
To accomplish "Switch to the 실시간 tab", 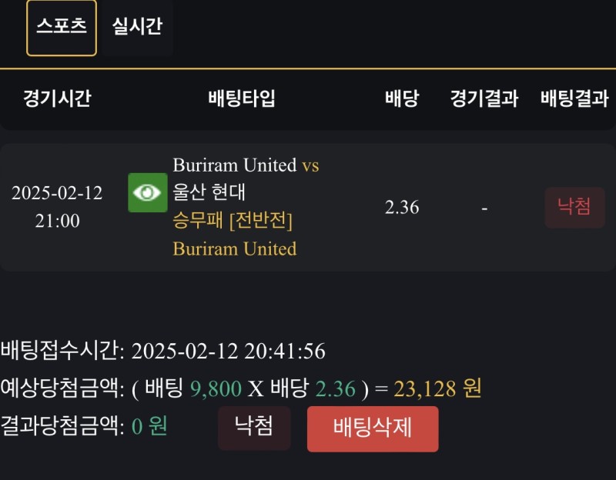I will [x=137, y=27].
